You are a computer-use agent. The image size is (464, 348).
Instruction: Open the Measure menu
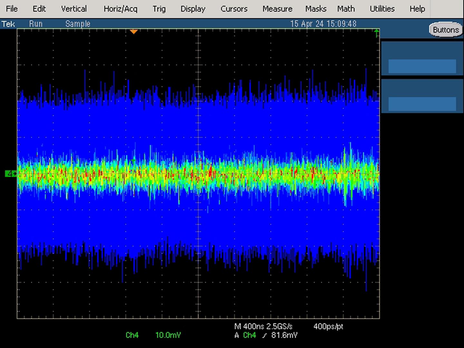click(x=277, y=9)
